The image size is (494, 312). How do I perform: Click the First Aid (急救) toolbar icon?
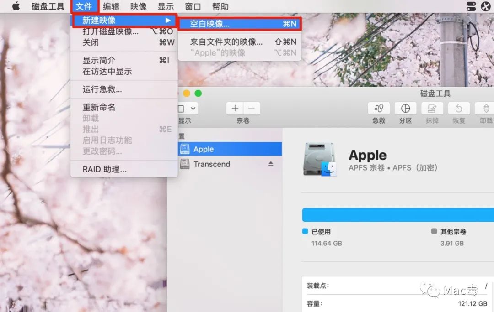(378, 109)
